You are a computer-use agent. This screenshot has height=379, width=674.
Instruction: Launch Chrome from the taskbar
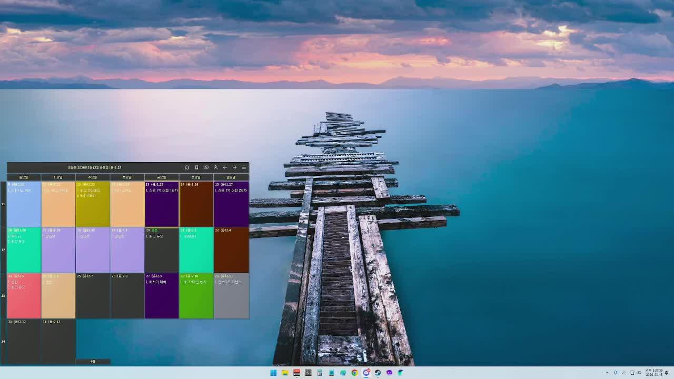pos(354,373)
